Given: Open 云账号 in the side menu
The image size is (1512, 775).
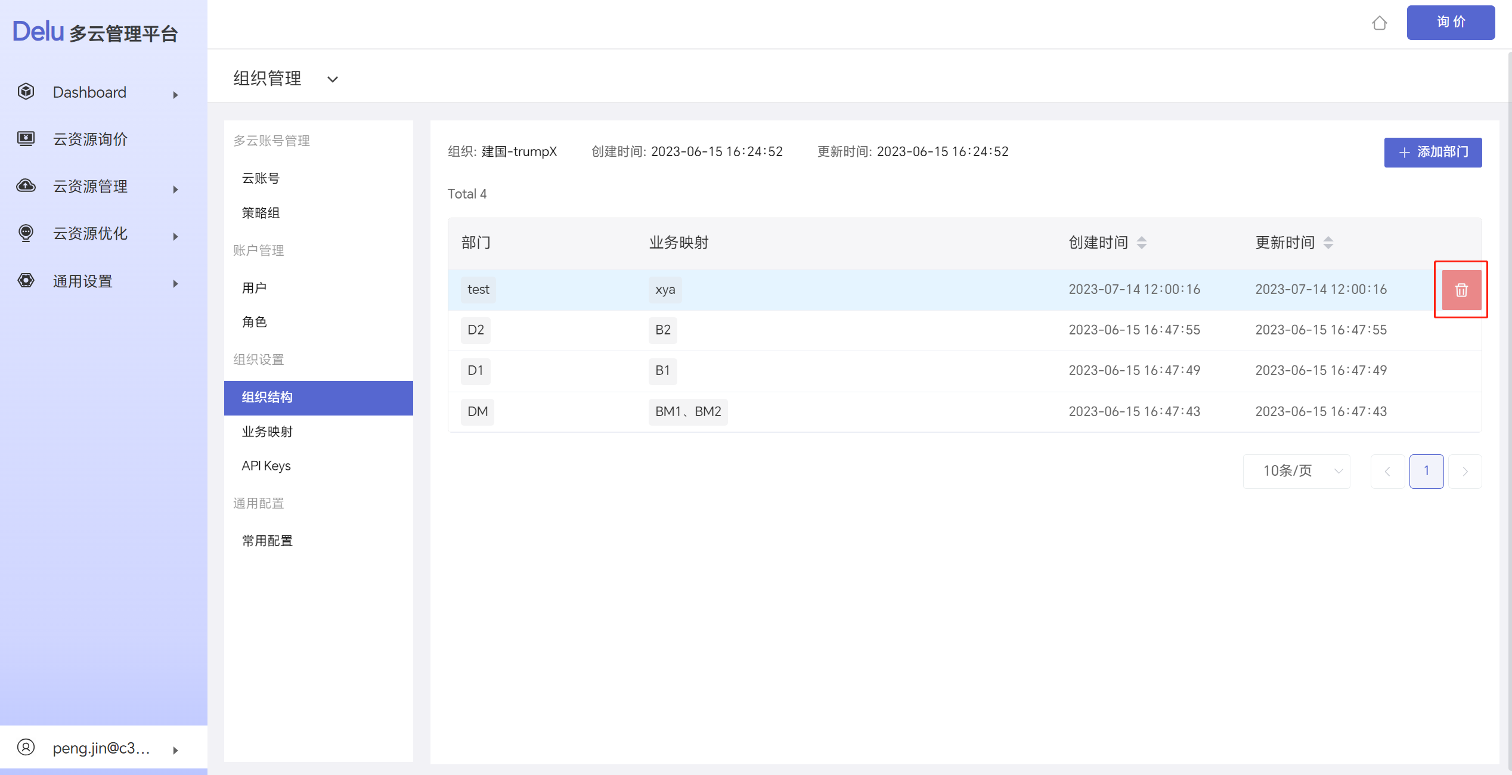Looking at the screenshot, I should coord(261,178).
